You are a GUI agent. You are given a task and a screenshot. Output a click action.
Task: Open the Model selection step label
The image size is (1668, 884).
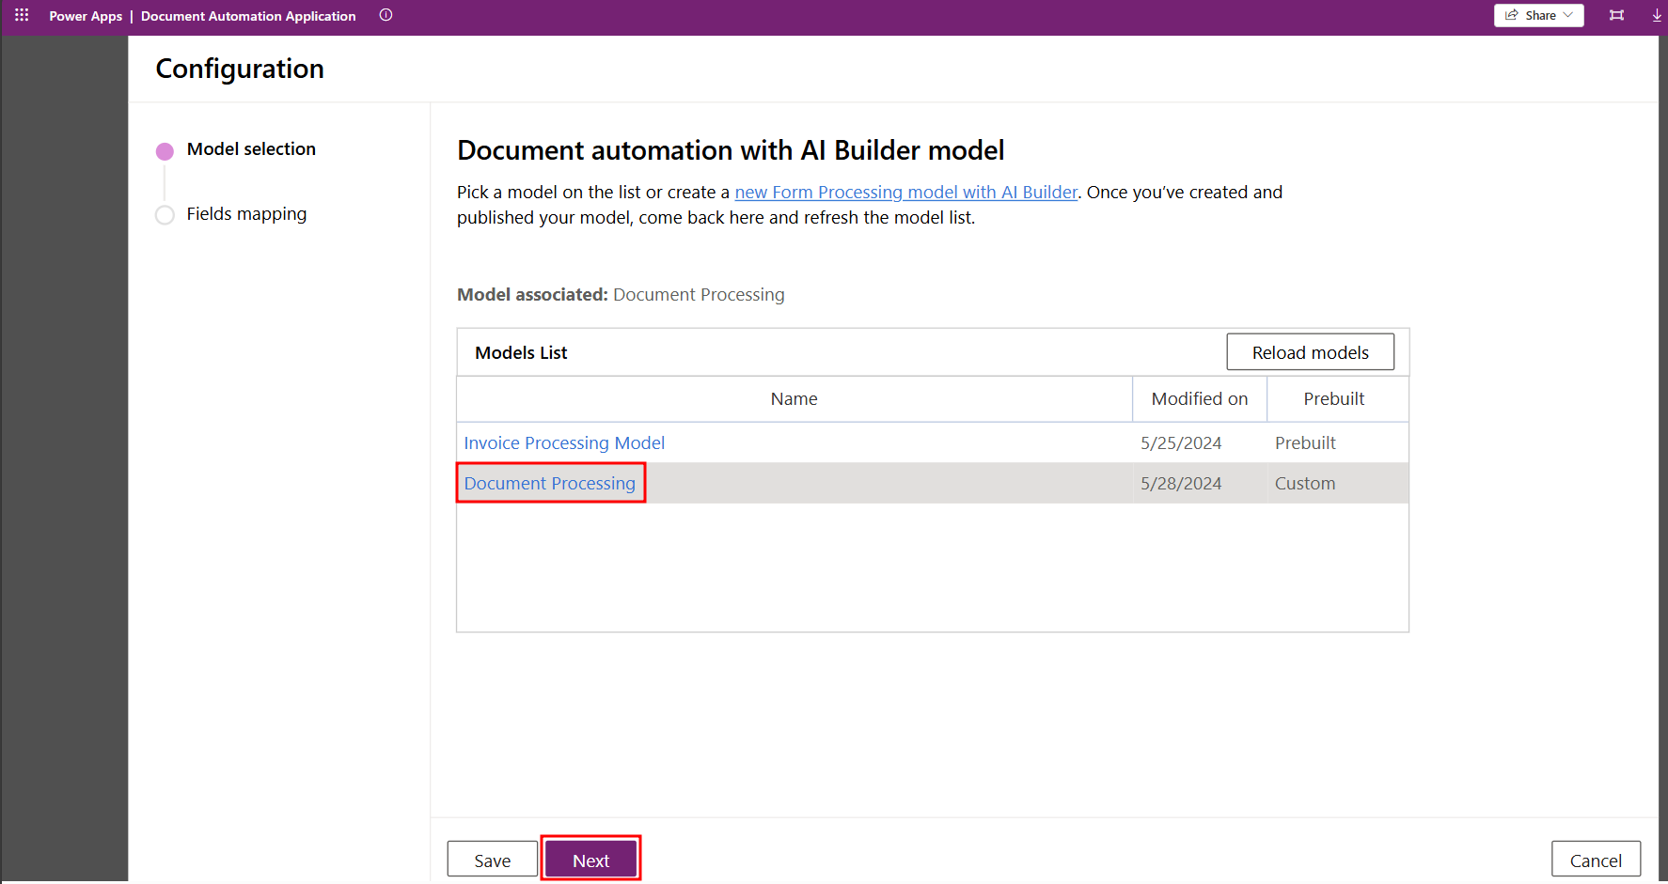251,149
